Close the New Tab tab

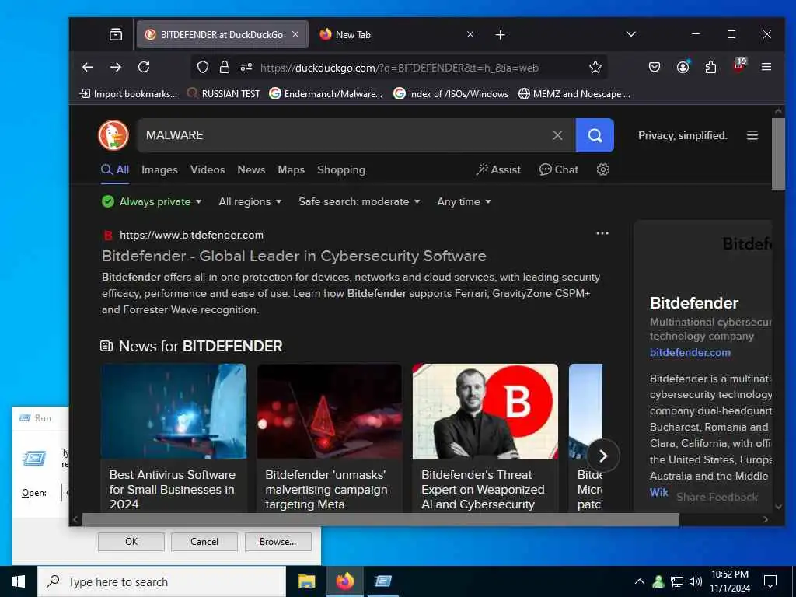470,34
